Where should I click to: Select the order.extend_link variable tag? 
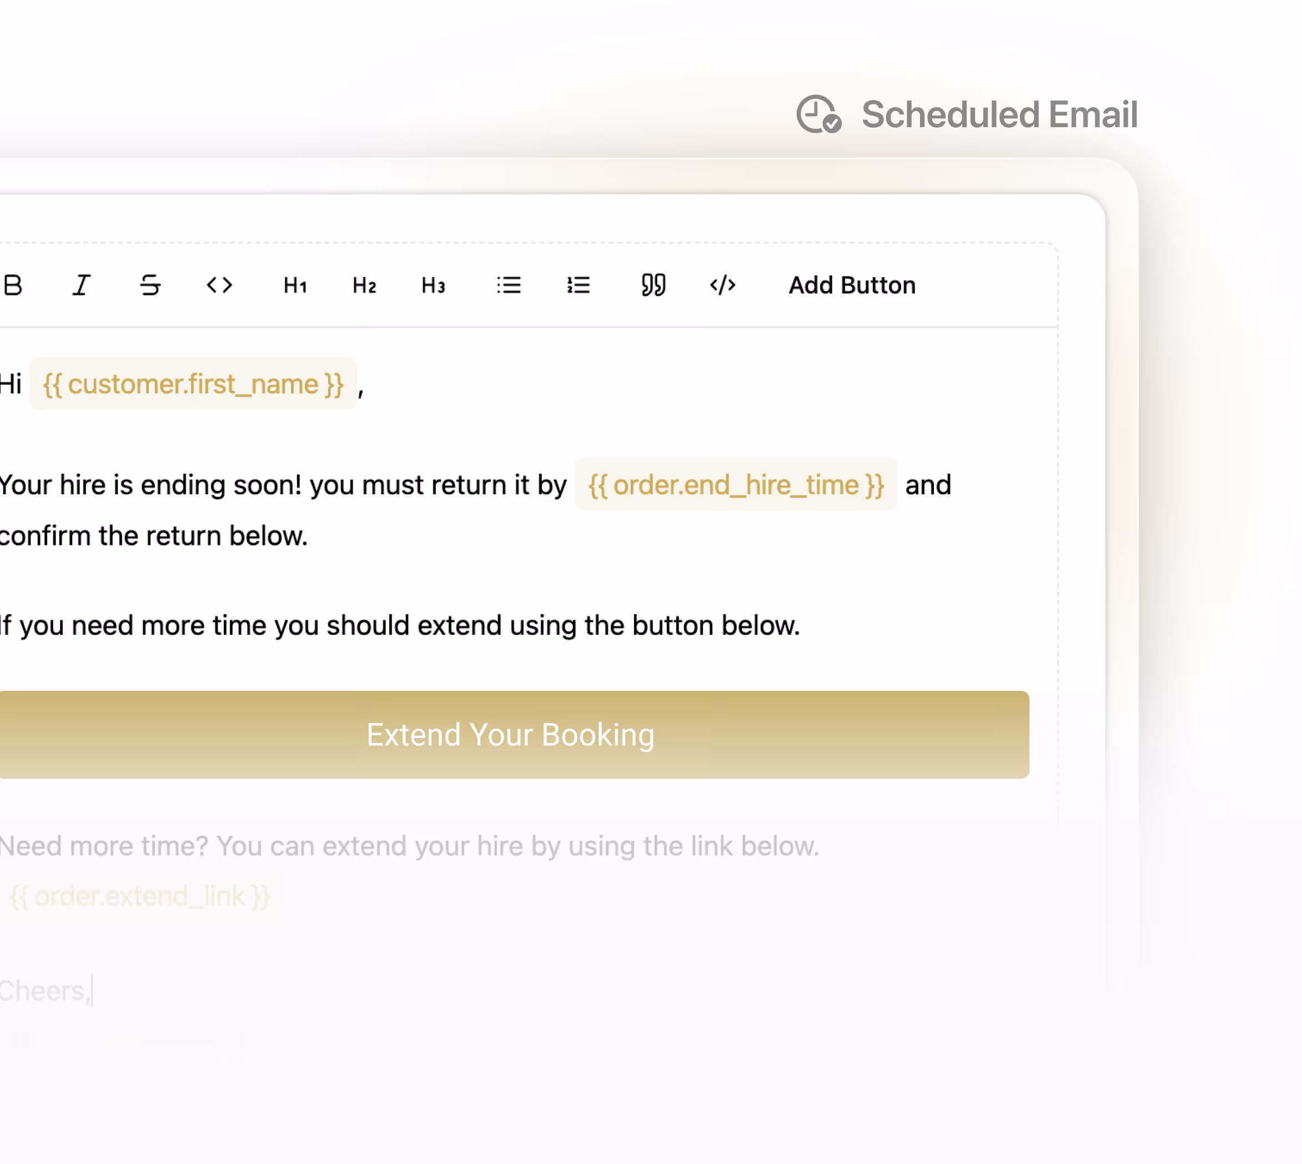pyautogui.click(x=140, y=896)
